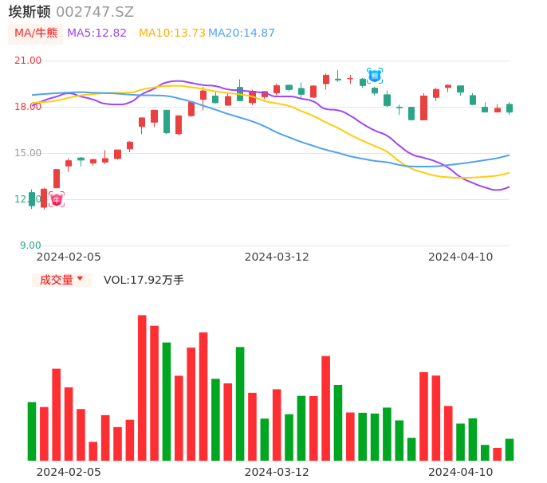This screenshot has height=483, width=547.
Task: Click the last green candlestick on the right
Action: pyautogui.click(x=510, y=108)
